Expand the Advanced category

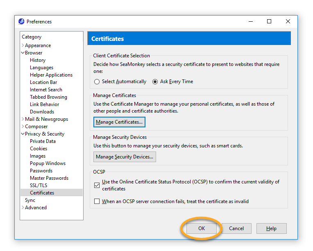pyautogui.click(x=23, y=207)
